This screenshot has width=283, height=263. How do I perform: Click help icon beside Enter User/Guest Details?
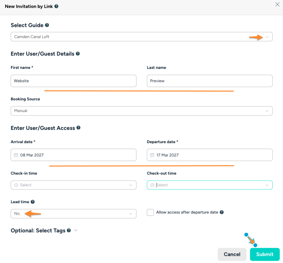coord(78,54)
